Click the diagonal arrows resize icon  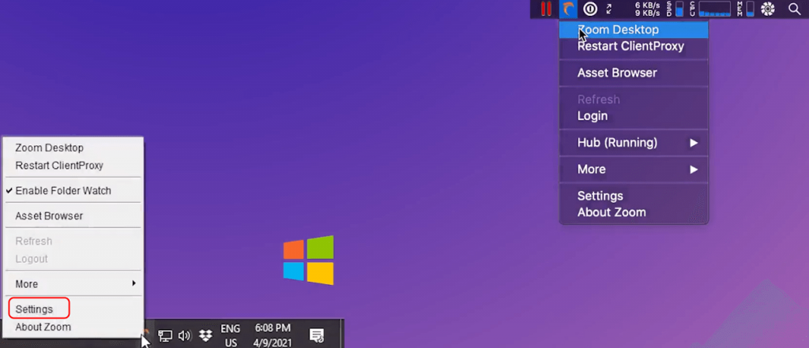pyautogui.click(x=609, y=9)
